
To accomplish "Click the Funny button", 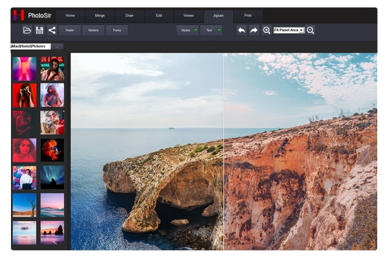I will point(116,30).
